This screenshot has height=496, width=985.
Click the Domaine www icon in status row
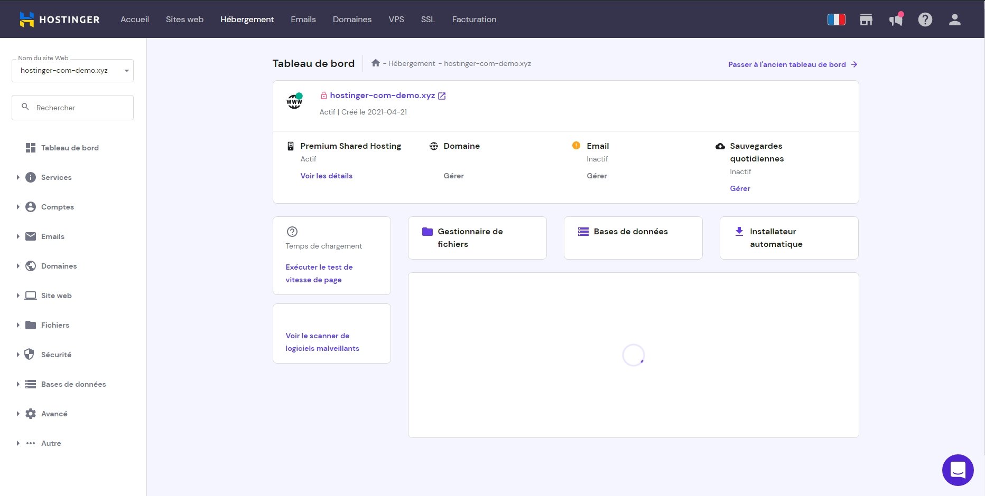click(433, 146)
